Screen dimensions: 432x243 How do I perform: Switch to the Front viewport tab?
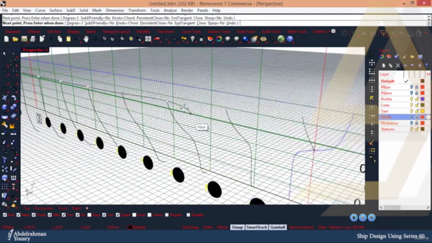click(x=63, y=209)
